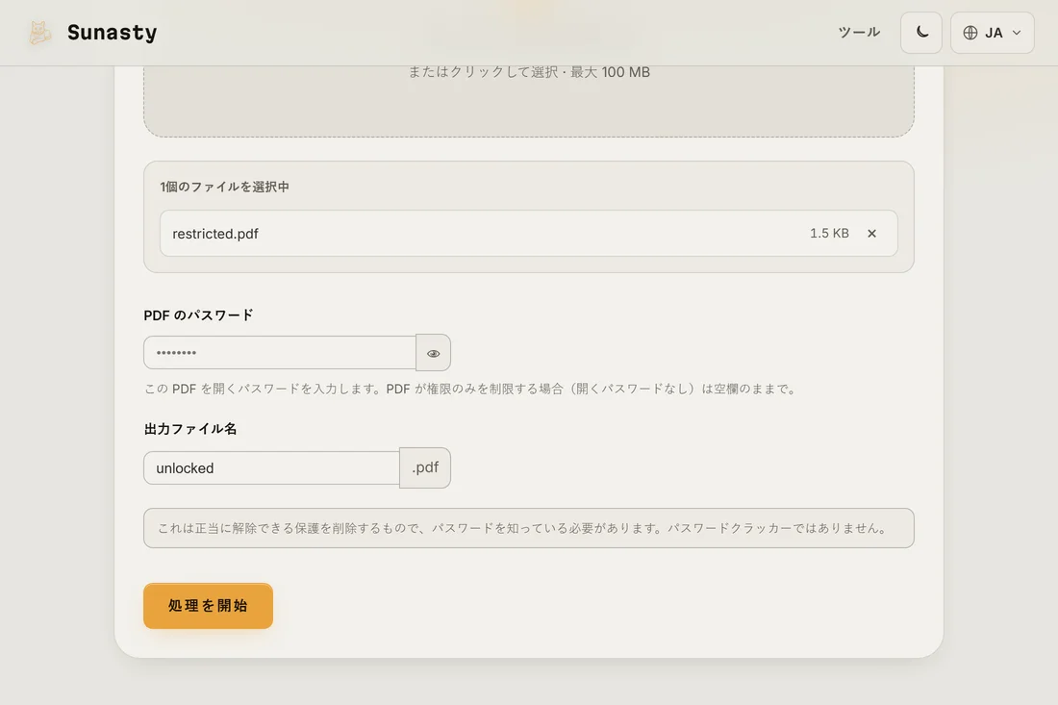Click the Sunasty cat logo icon
The image size is (1058, 705).
(39, 33)
